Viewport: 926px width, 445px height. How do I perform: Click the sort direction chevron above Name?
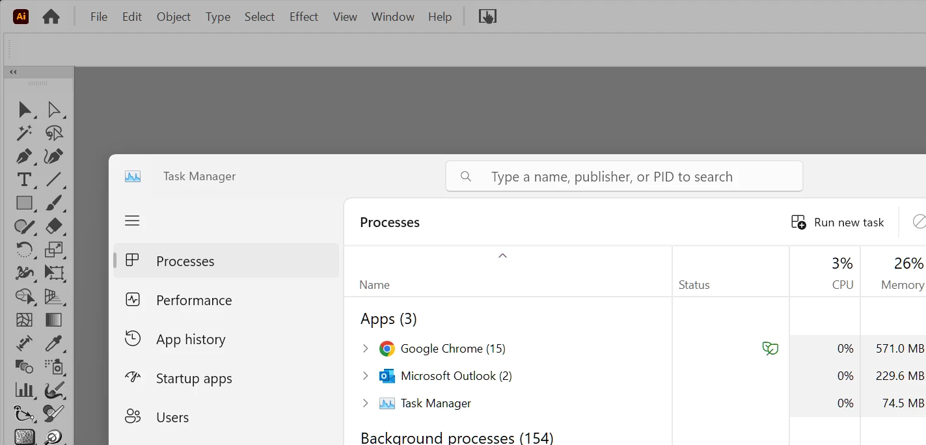tap(502, 256)
